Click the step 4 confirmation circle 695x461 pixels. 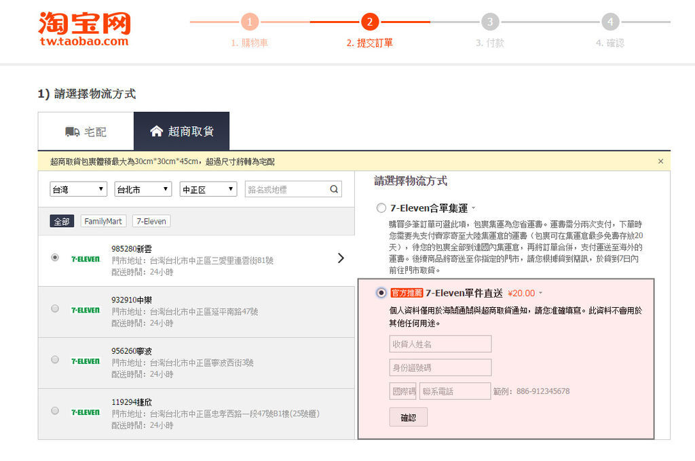610,22
